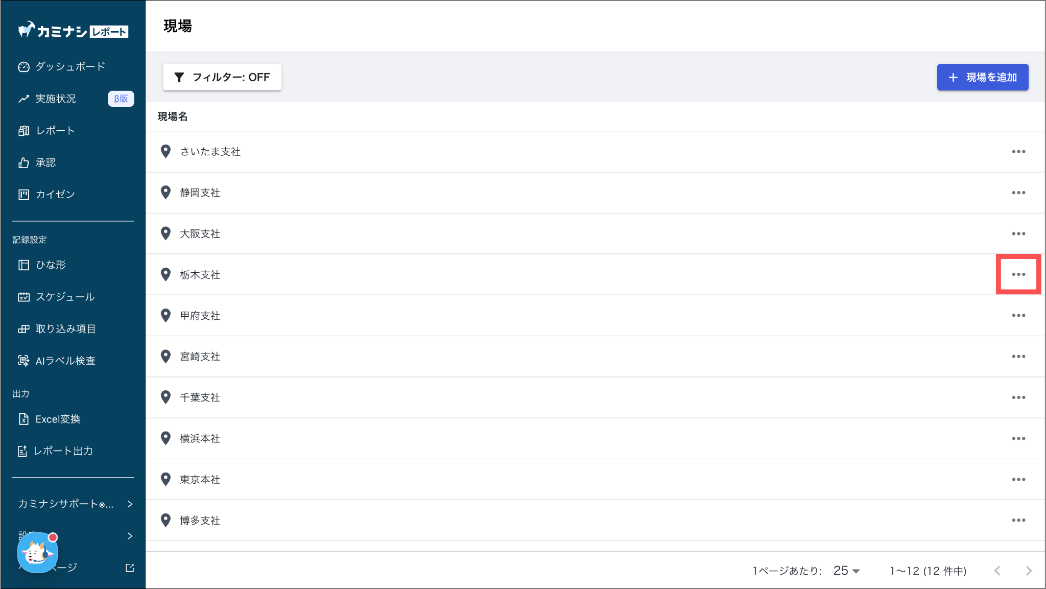Click the Excel変換 file icon
Screen dimensions: 1046x589
[23, 419]
